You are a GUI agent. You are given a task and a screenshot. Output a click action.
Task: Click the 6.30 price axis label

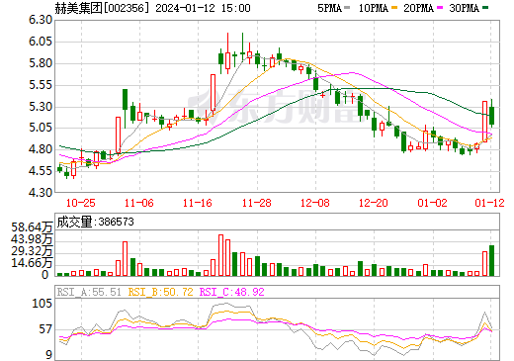[41, 20]
